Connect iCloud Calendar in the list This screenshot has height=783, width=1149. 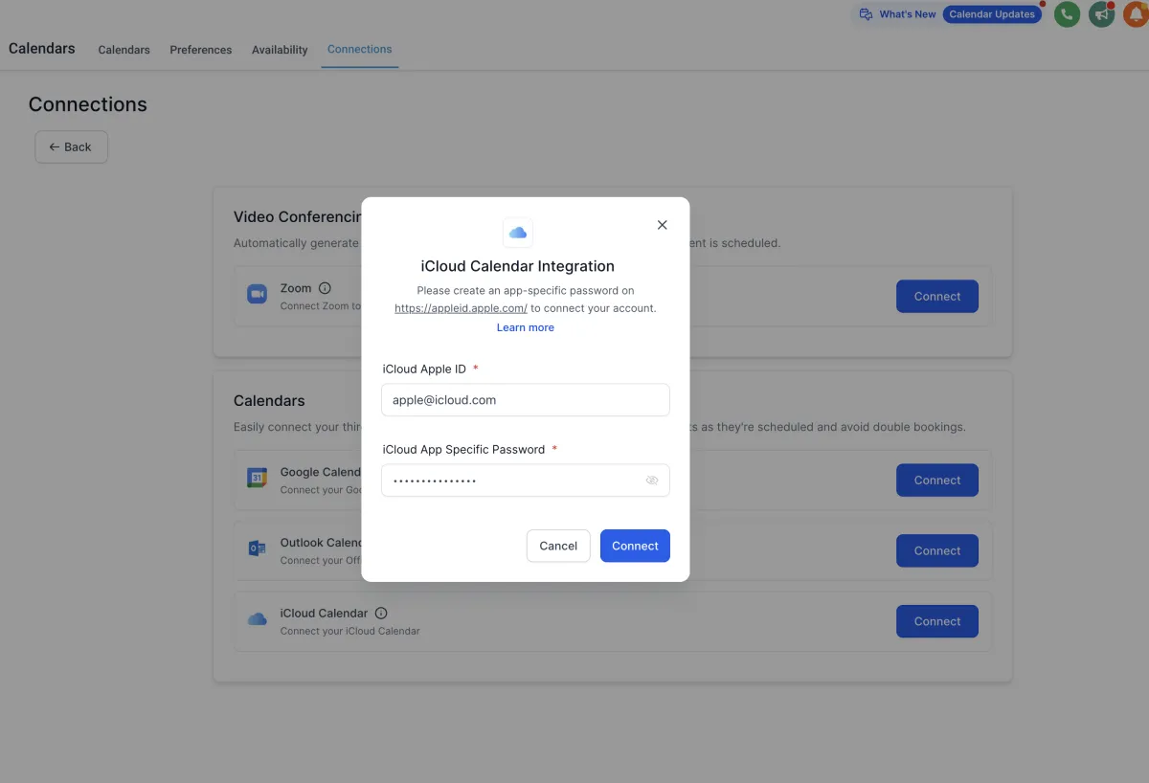pos(936,621)
